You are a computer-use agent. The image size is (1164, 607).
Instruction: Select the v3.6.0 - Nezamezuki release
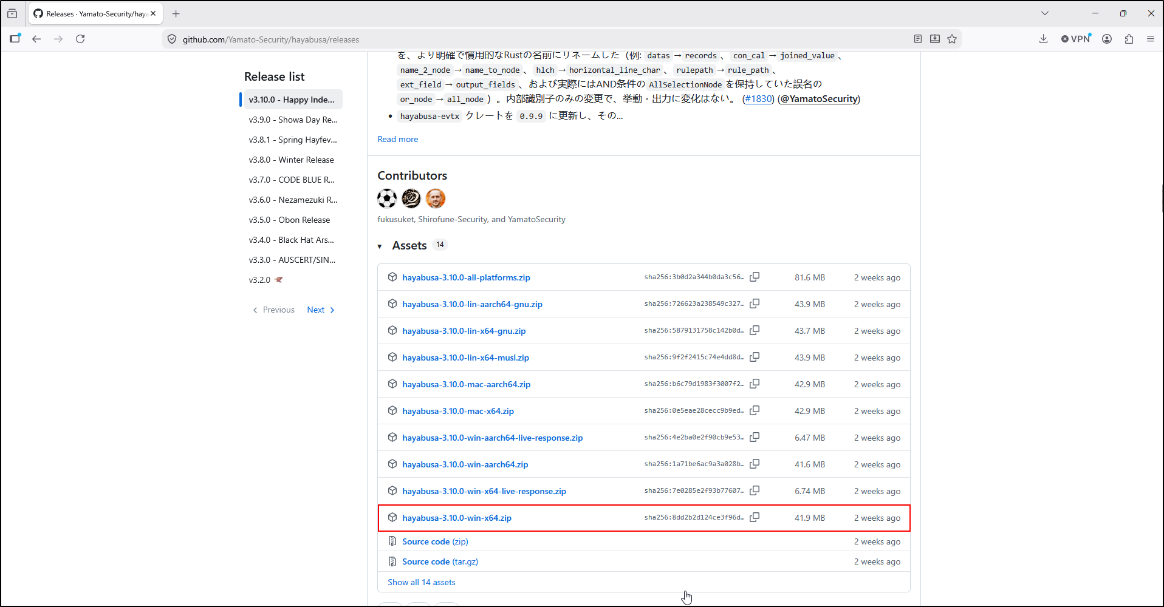click(x=293, y=200)
